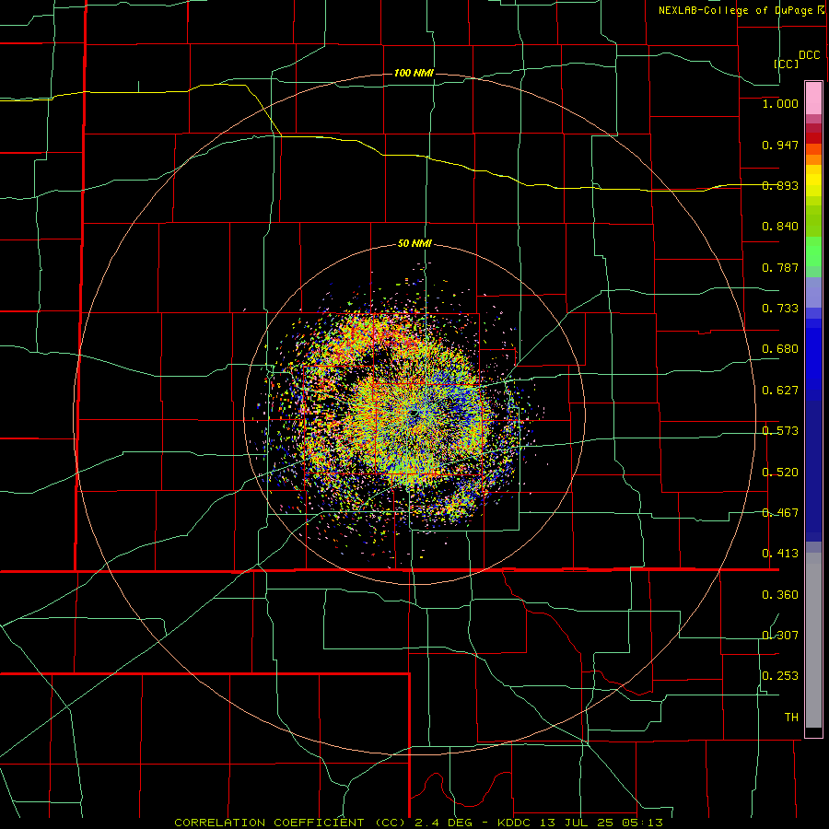Click the 0.627 scale value

click(x=780, y=391)
